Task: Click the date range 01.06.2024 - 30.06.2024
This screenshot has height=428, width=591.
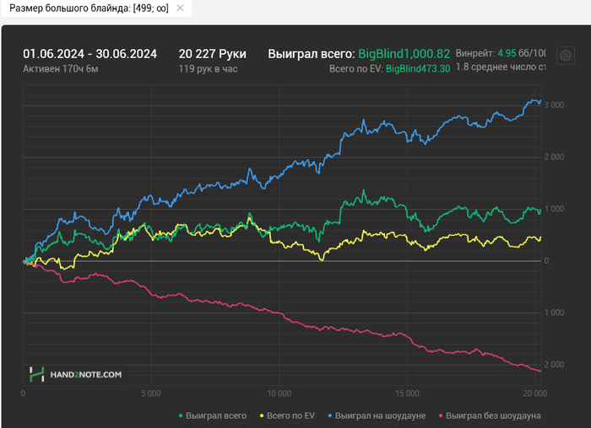Action: [89, 54]
